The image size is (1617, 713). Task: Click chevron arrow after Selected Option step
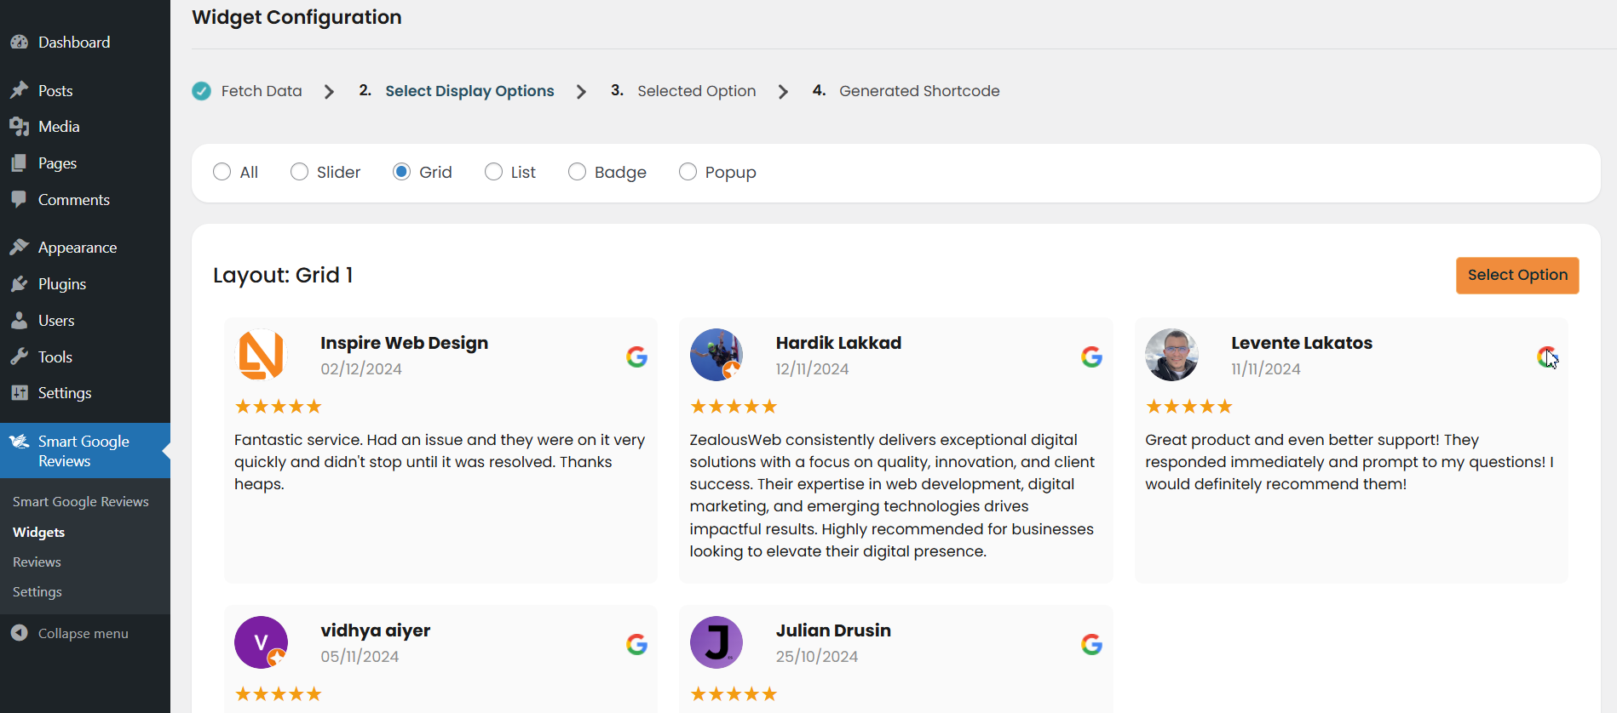coord(783,92)
